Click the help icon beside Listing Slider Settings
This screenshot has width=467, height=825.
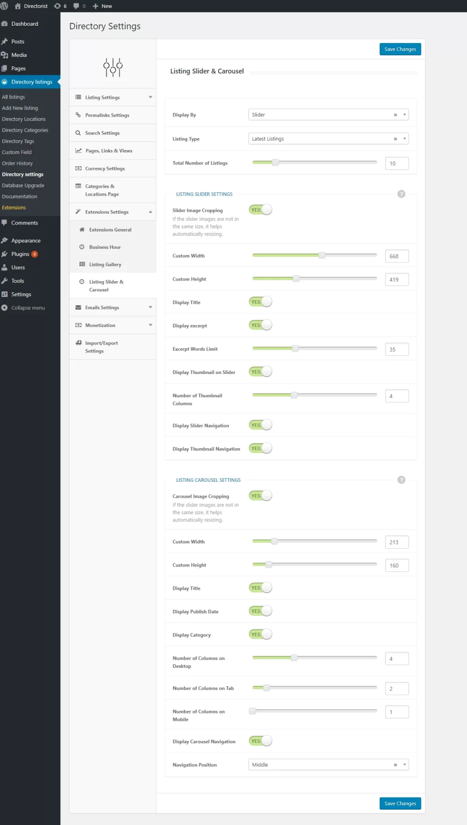(401, 194)
